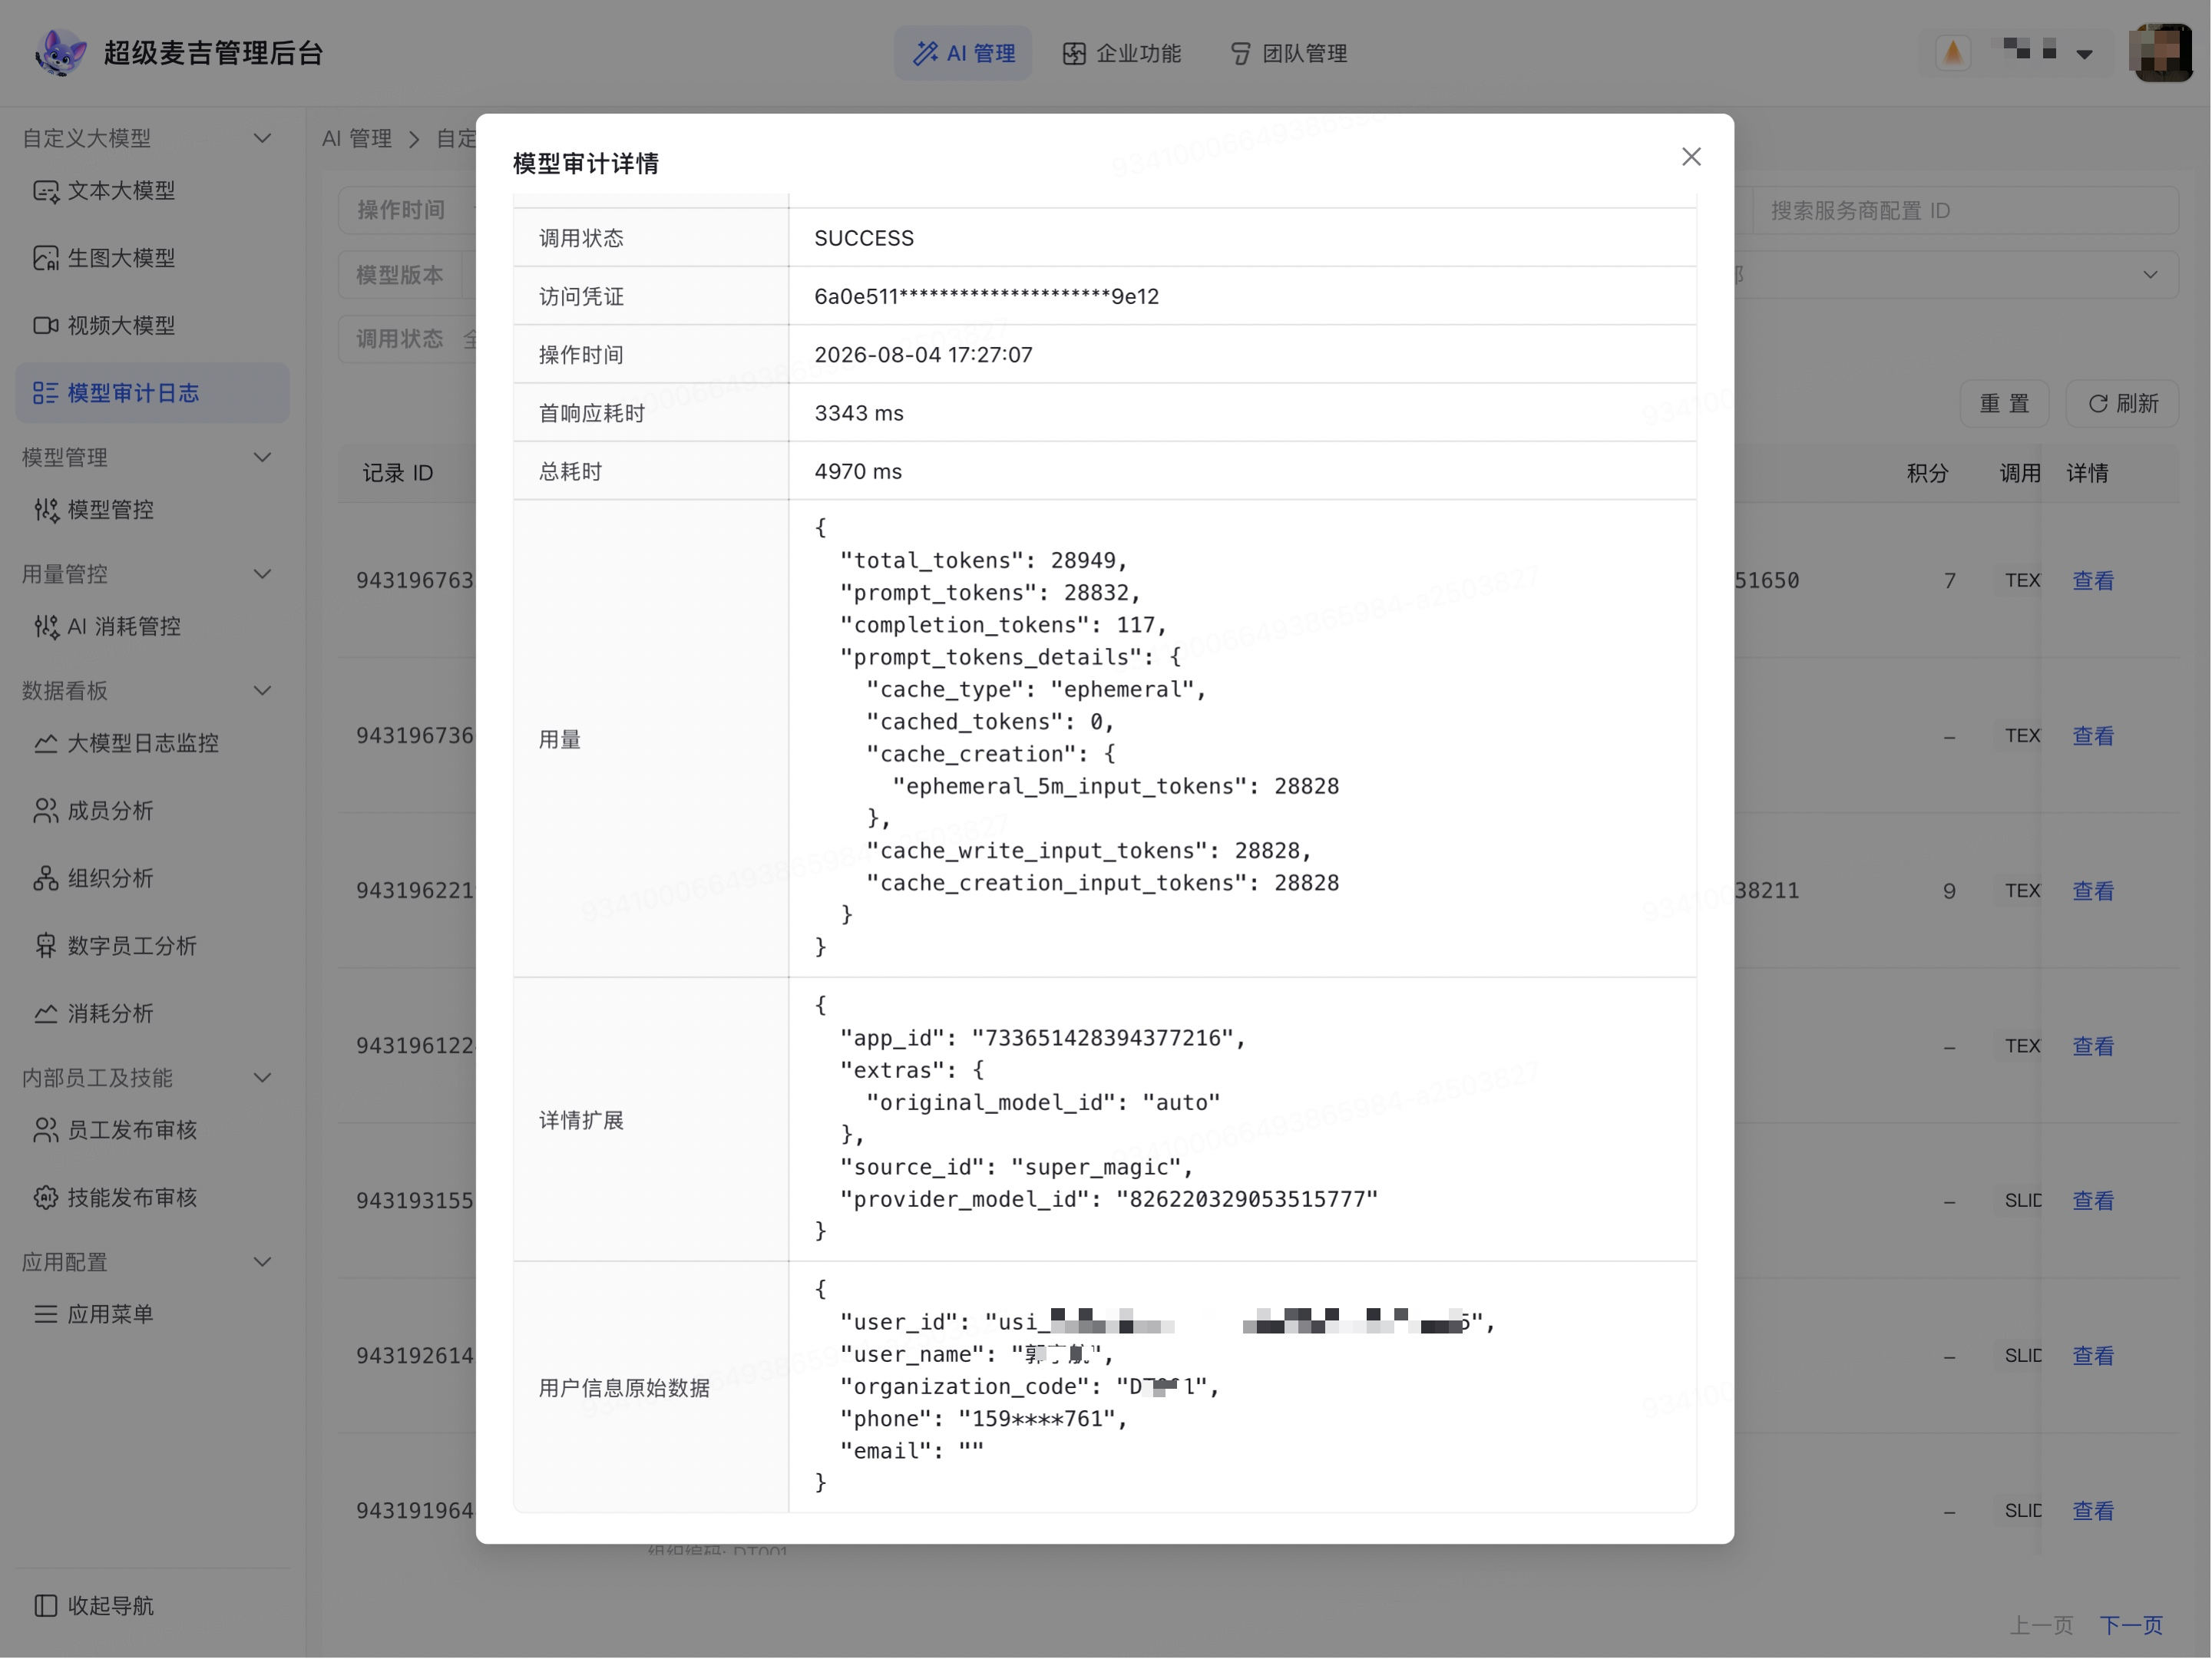Open 生图大模型 in sidebar

tap(152, 258)
